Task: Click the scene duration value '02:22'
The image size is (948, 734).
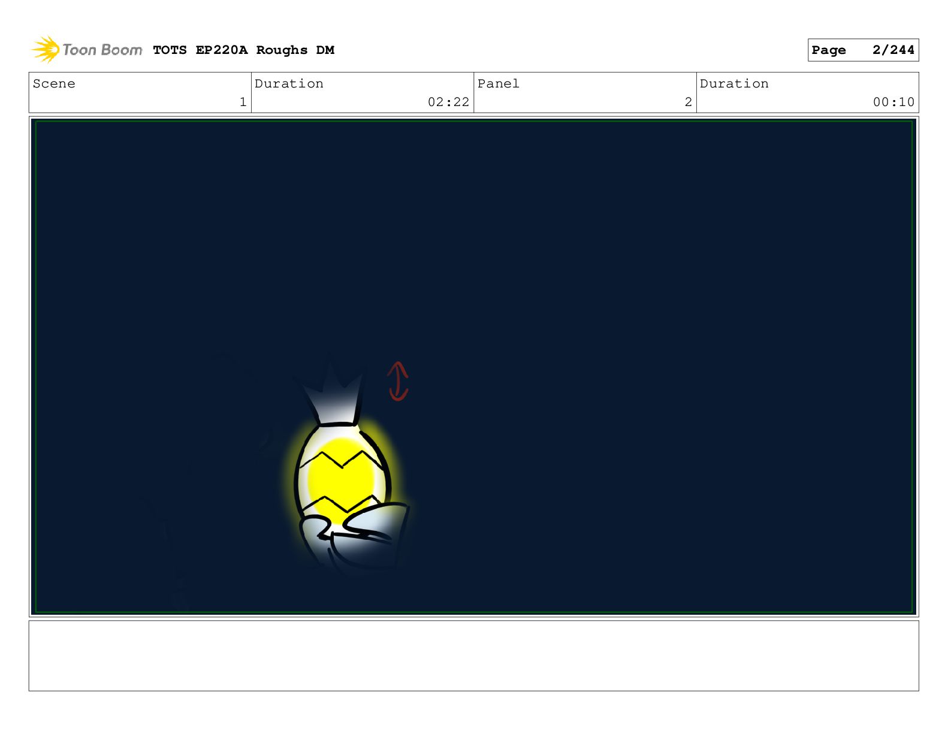Action: tap(448, 102)
